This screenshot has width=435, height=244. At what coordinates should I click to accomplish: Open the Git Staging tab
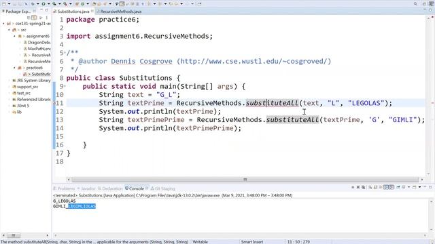click(163, 188)
